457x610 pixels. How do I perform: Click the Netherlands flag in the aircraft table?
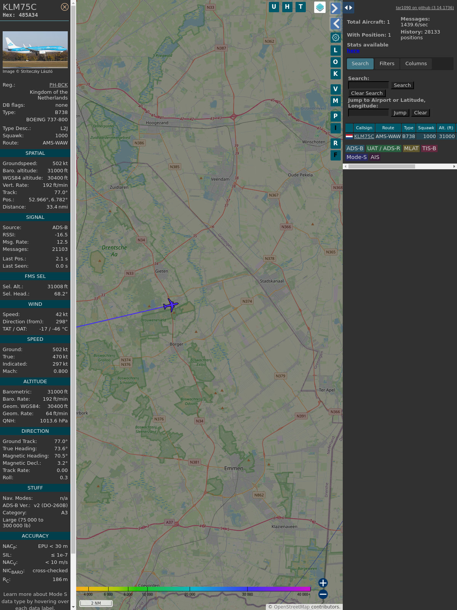(349, 136)
